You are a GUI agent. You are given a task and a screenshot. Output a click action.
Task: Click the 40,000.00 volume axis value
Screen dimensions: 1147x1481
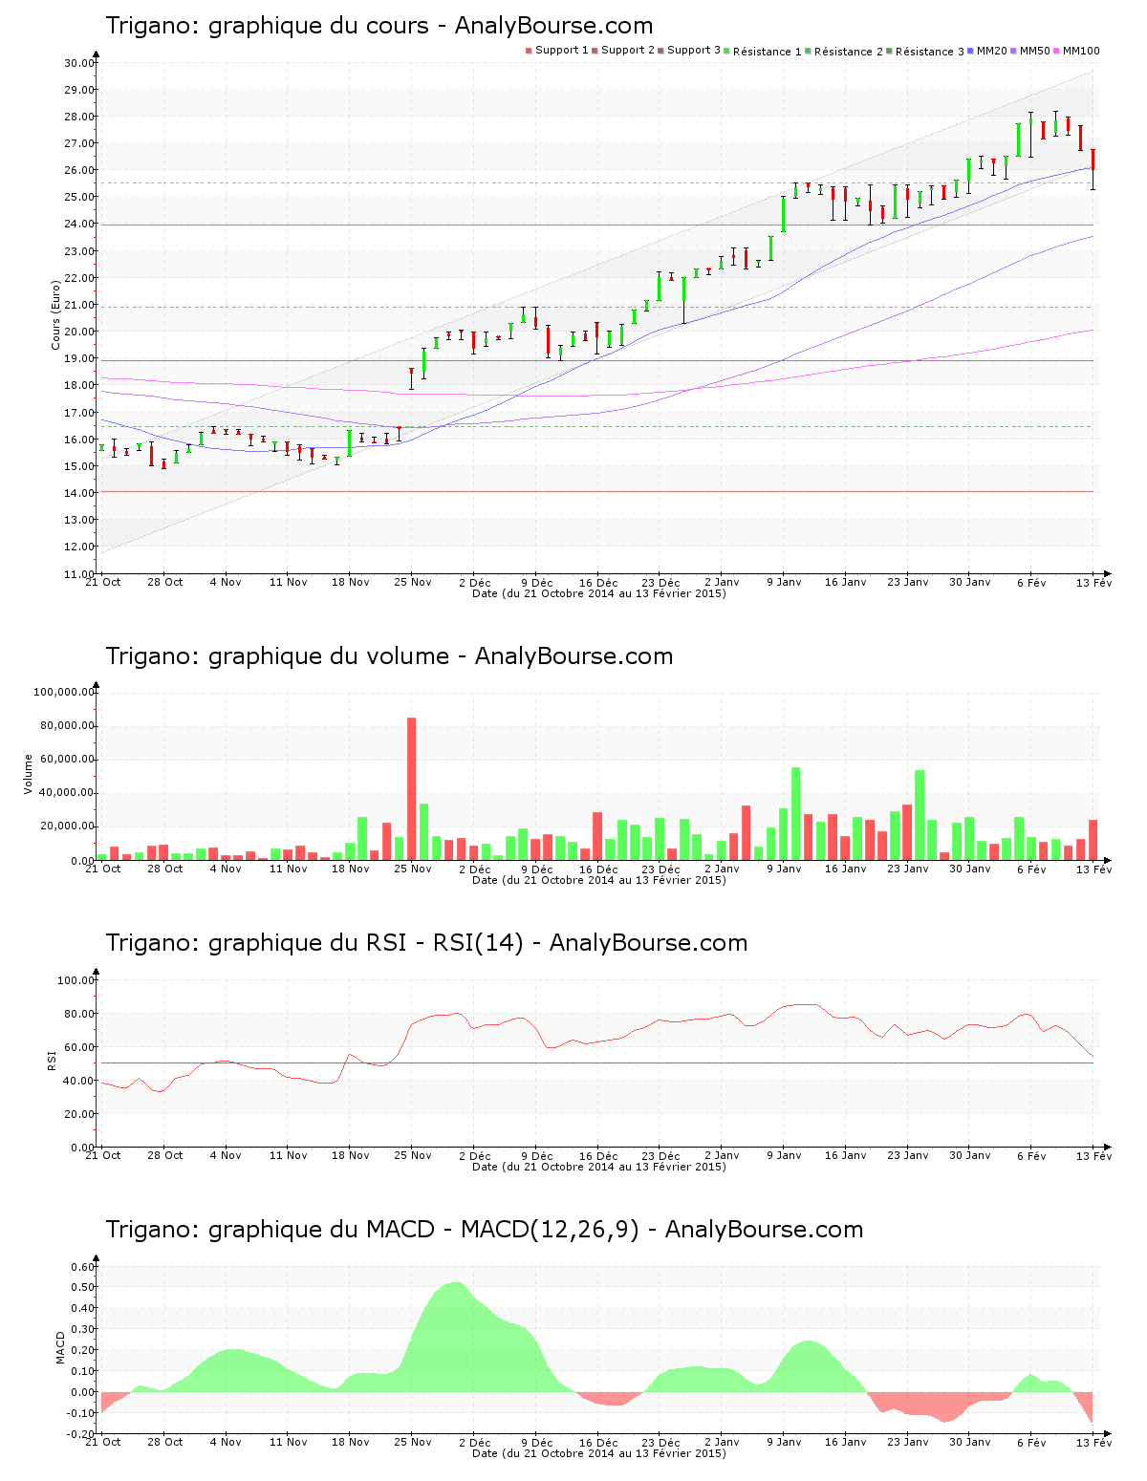(x=67, y=793)
